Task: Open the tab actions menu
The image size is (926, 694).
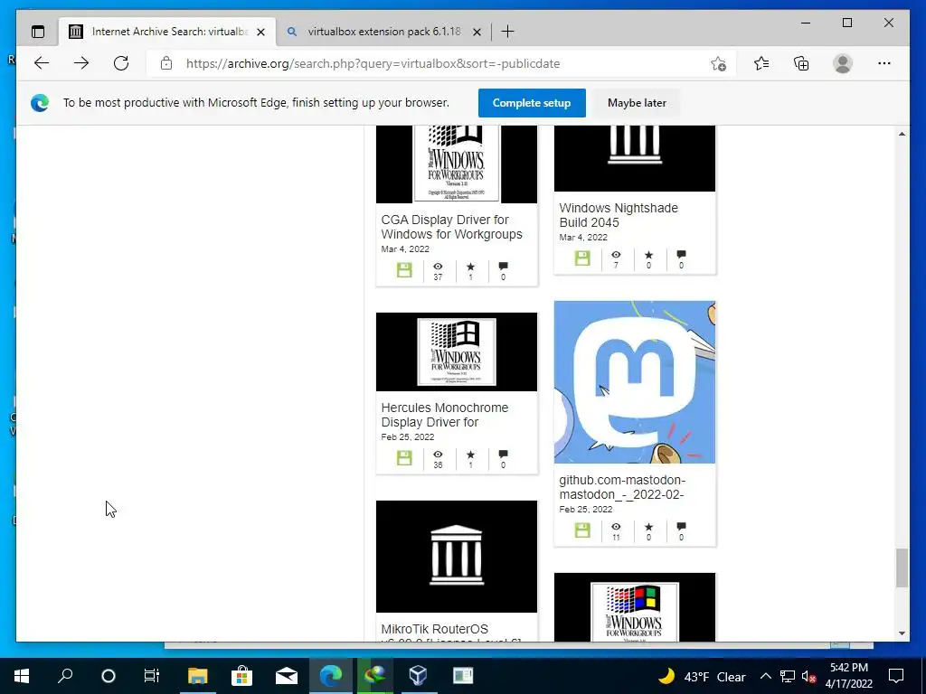Action: click(x=38, y=32)
